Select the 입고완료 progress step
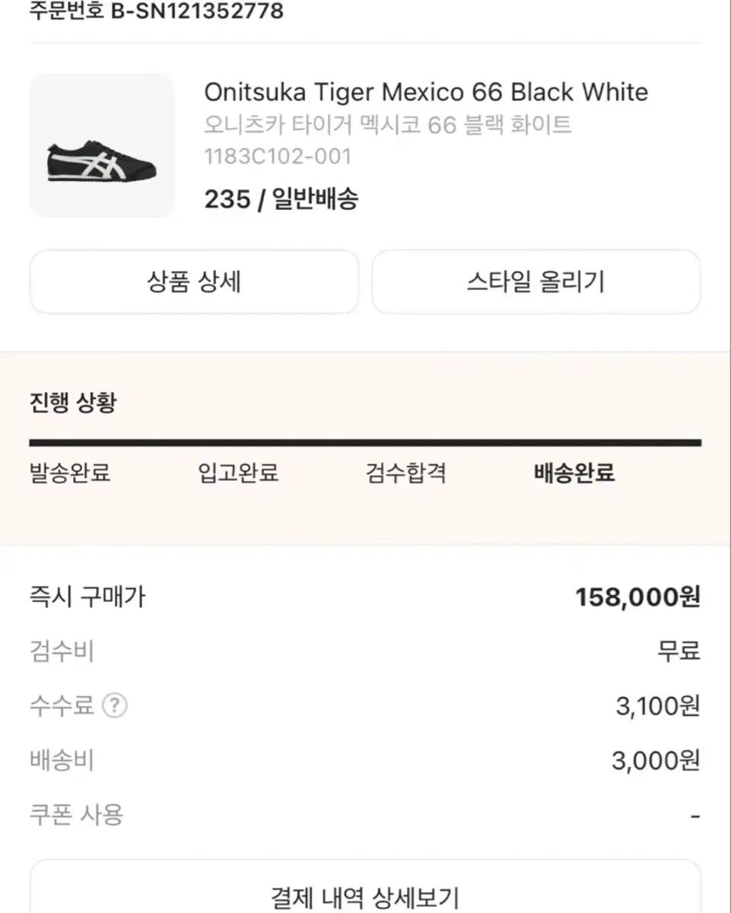The image size is (731, 913). [x=238, y=473]
